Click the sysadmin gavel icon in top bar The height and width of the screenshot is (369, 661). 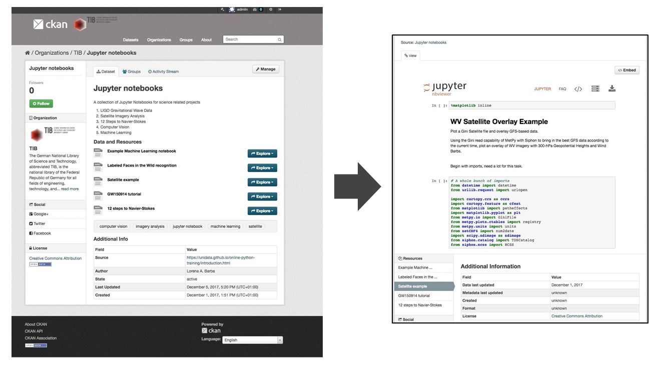[x=223, y=9]
